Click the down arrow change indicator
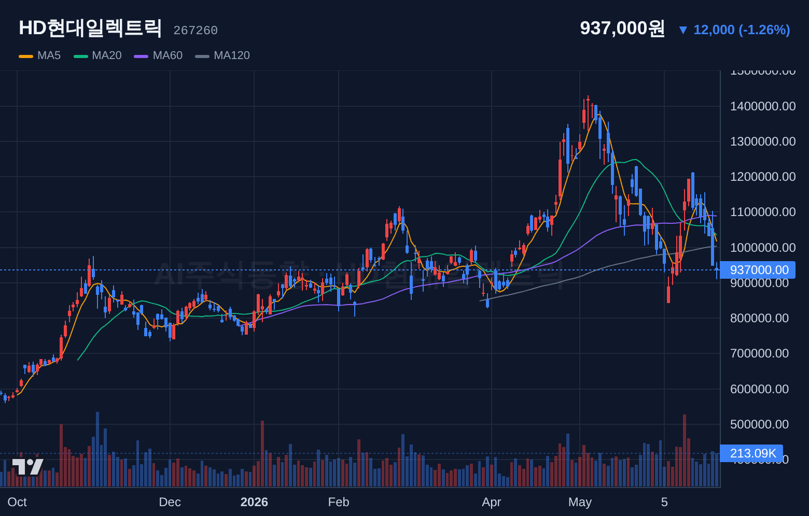Screen dimensions: 809x516 tap(683, 30)
